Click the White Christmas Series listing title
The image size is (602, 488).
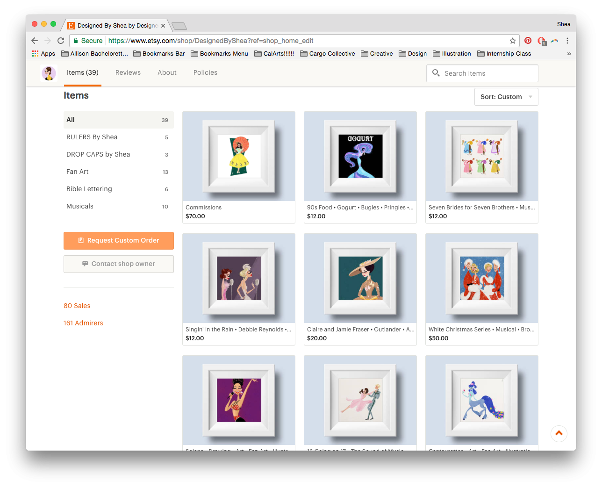481,330
